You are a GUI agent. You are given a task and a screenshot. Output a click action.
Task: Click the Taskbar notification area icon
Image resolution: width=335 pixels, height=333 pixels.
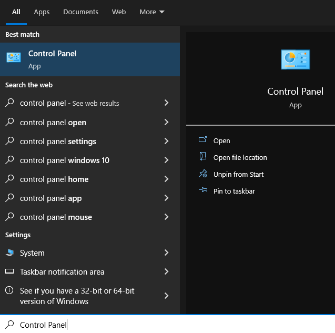[9, 271]
